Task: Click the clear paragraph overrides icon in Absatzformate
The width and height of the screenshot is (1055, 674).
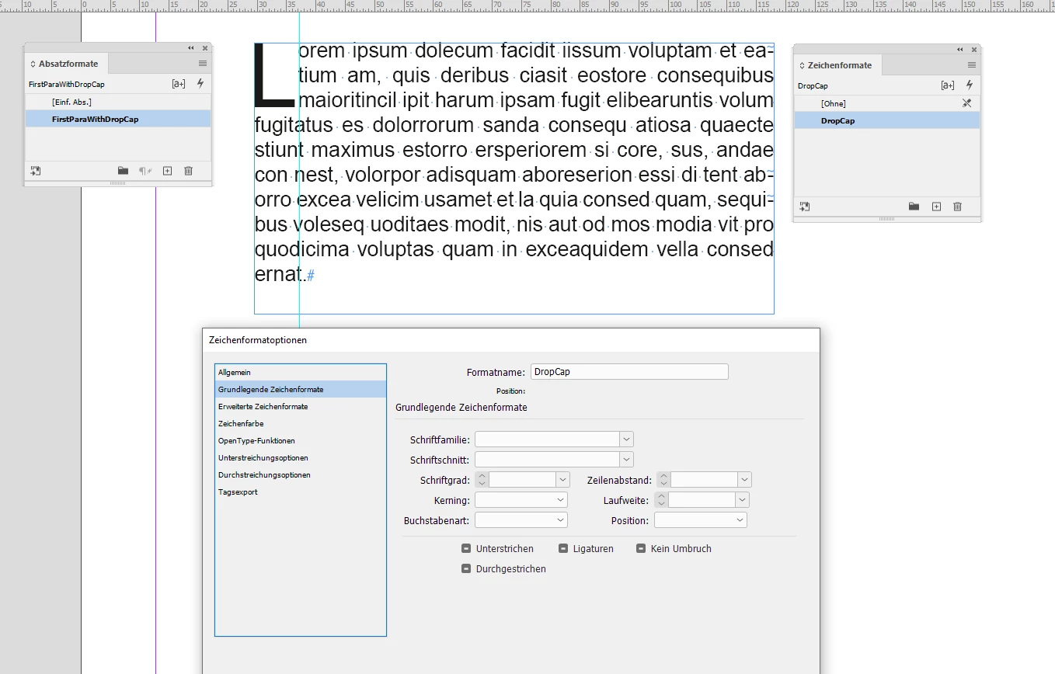Action: pos(144,171)
